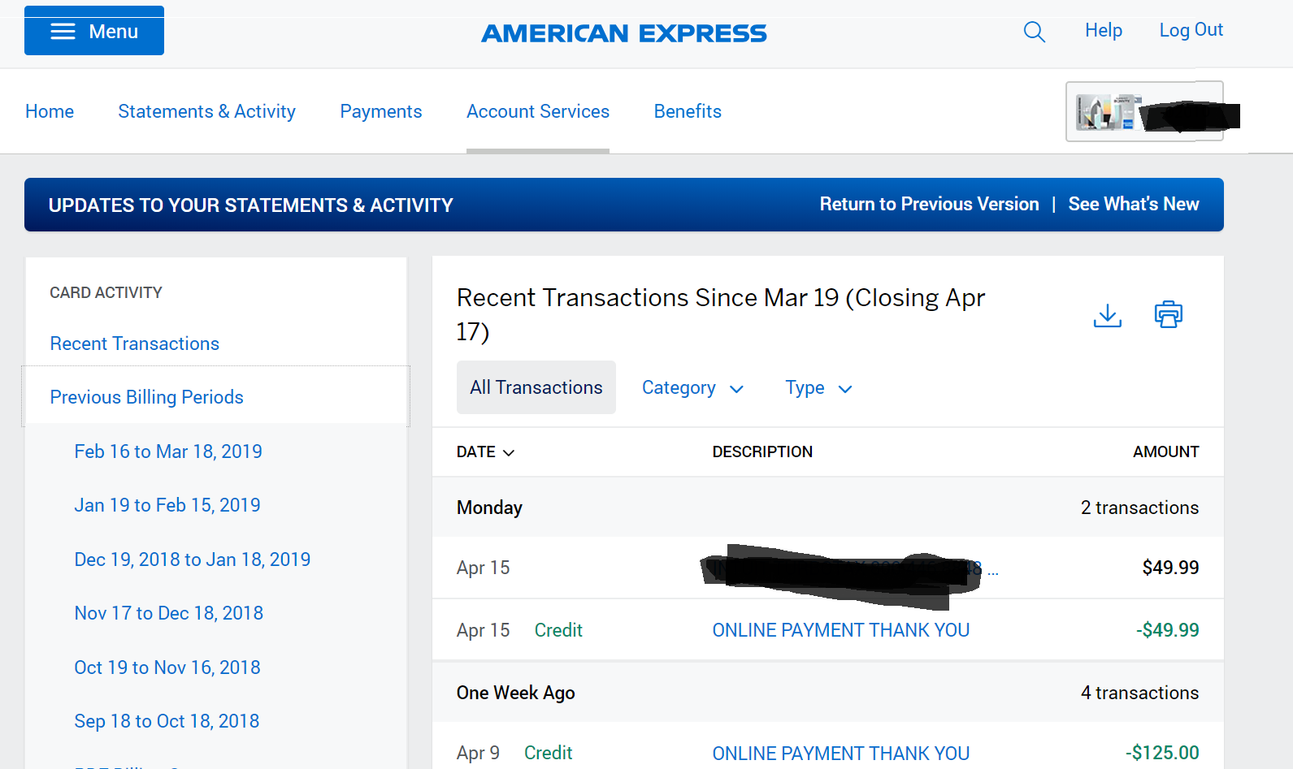Print transactions with the printer icon
The image size is (1293, 769).
pyautogui.click(x=1168, y=314)
